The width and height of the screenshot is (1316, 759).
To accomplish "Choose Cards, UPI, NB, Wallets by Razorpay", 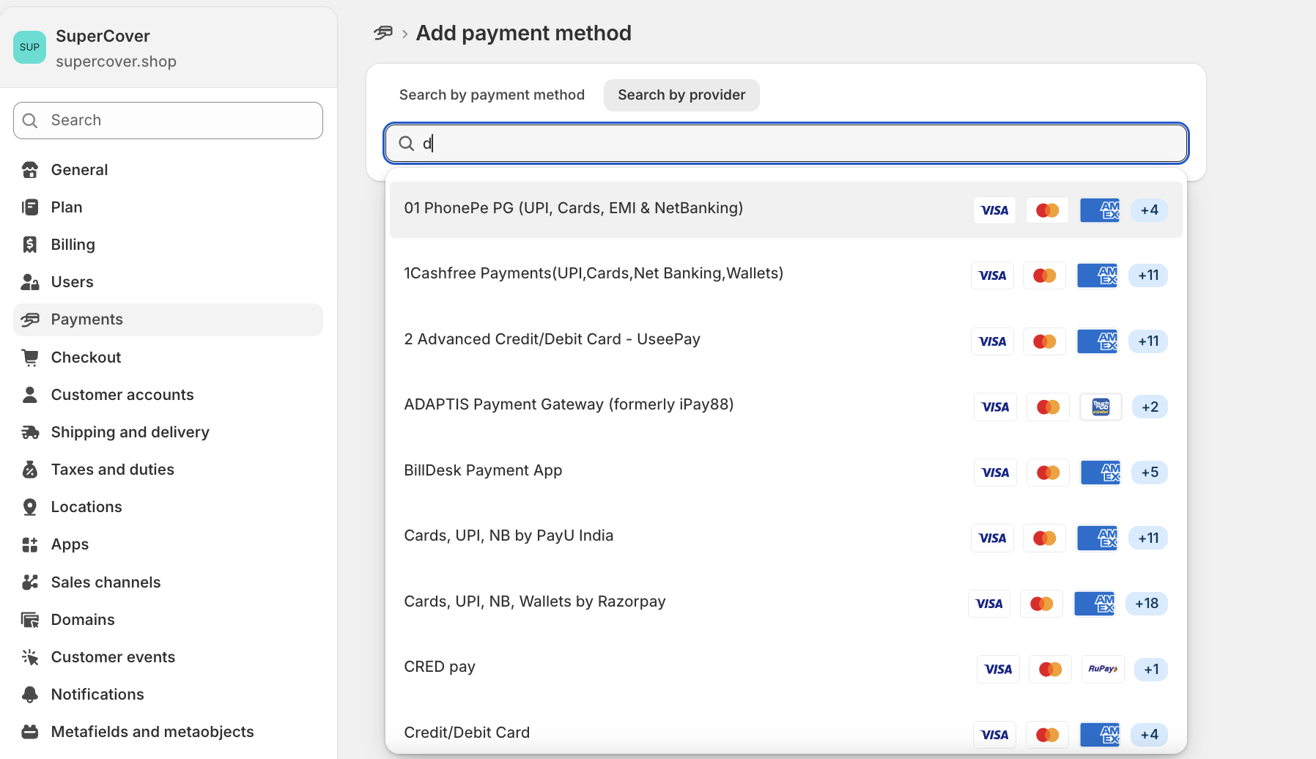I will coord(785,603).
